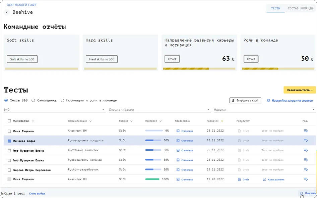Tick the select-all checkbox in table header
Image resolution: width=317 pixels, height=198 pixels.
[9, 121]
